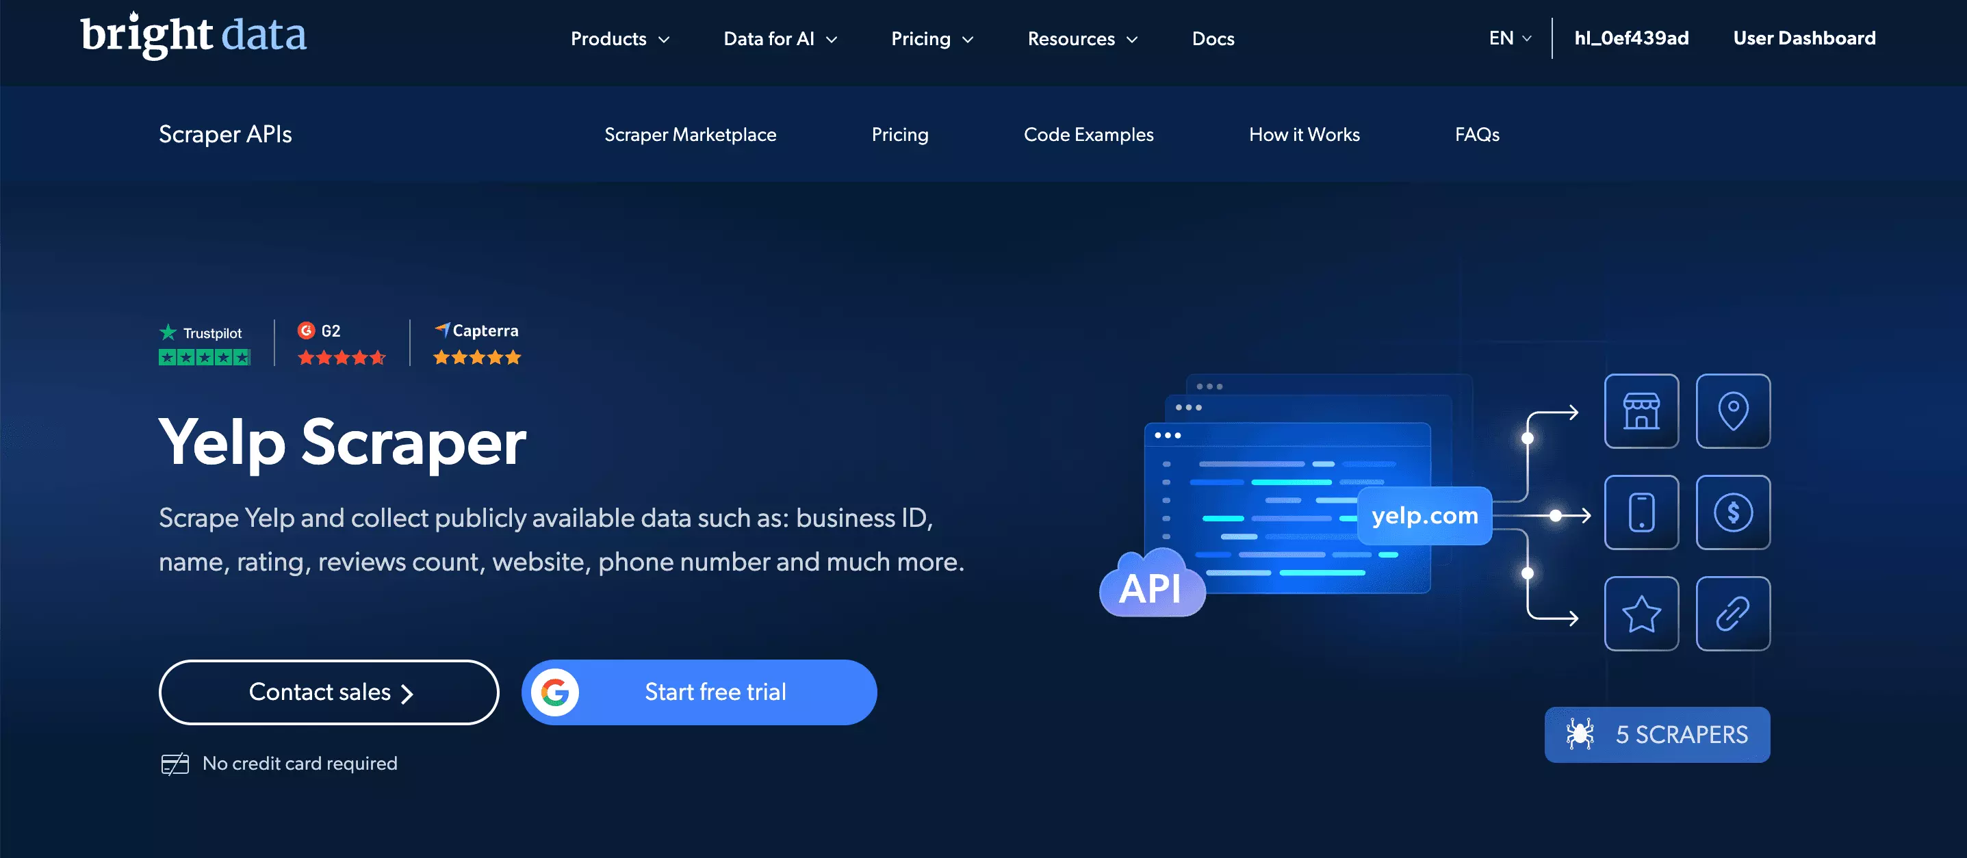Open the User Dashboard link
This screenshot has height=858, width=1967.
pos(1804,38)
